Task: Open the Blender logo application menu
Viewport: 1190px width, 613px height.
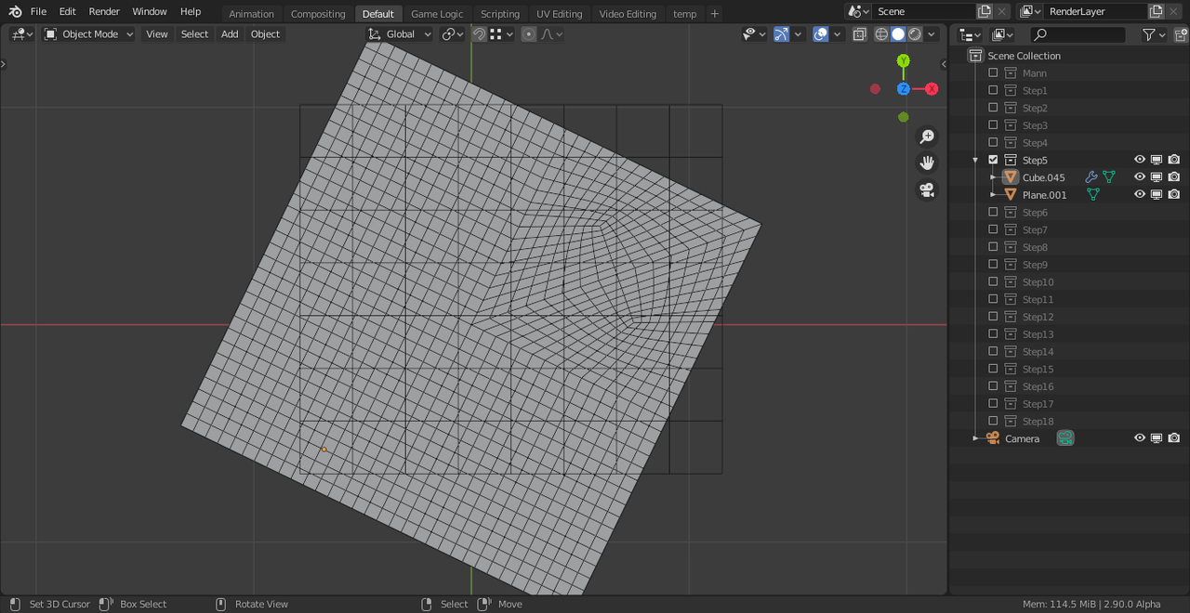Action: (15, 11)
